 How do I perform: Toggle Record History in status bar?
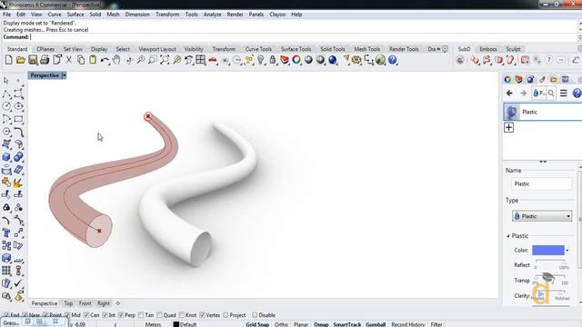[x=408, y=324]
